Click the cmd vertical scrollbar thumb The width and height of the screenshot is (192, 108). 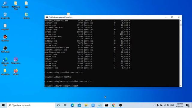point(181,25)
